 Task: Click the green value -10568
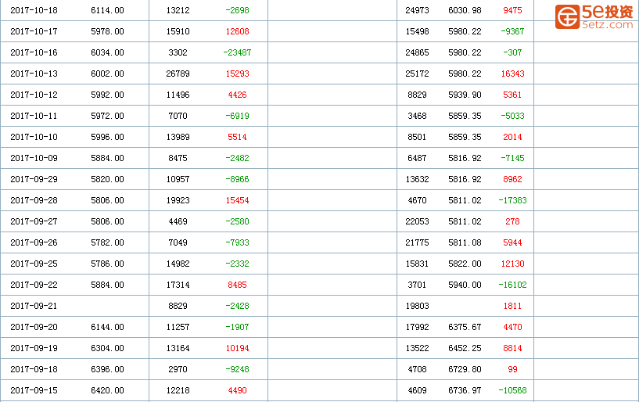point(512,390)
